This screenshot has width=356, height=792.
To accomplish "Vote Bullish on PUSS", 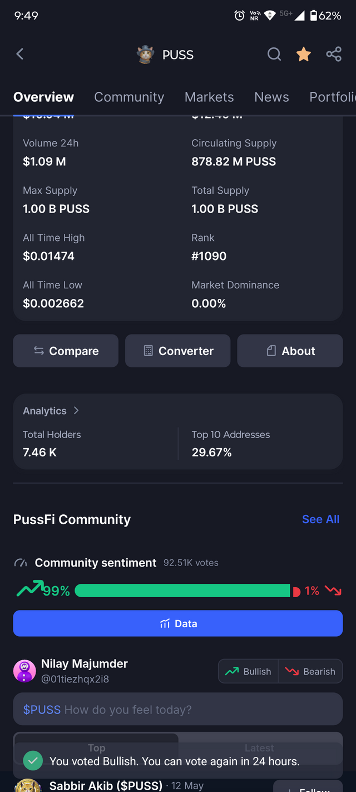I will pyautogui.click(x=248, y=671).
